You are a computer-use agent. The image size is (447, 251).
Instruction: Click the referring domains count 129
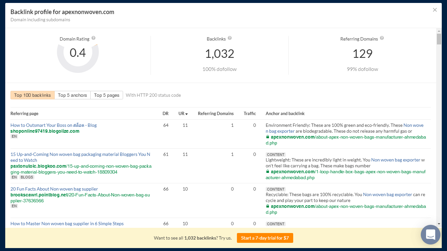[363, 54]
